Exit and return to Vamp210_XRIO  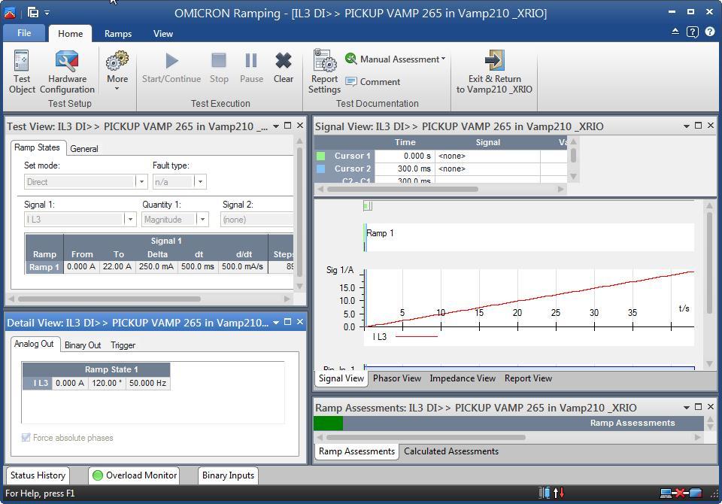pos(494,72)
